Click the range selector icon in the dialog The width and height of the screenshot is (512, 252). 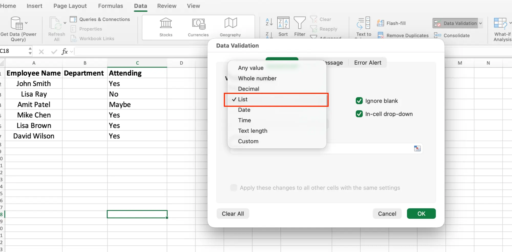coord(417,148)
